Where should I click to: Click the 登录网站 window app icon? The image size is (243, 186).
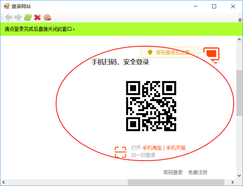(x=7, y=6)
